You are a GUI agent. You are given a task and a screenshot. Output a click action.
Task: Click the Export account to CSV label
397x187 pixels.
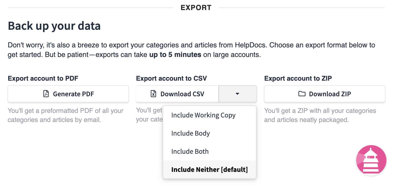coord(171,78)
